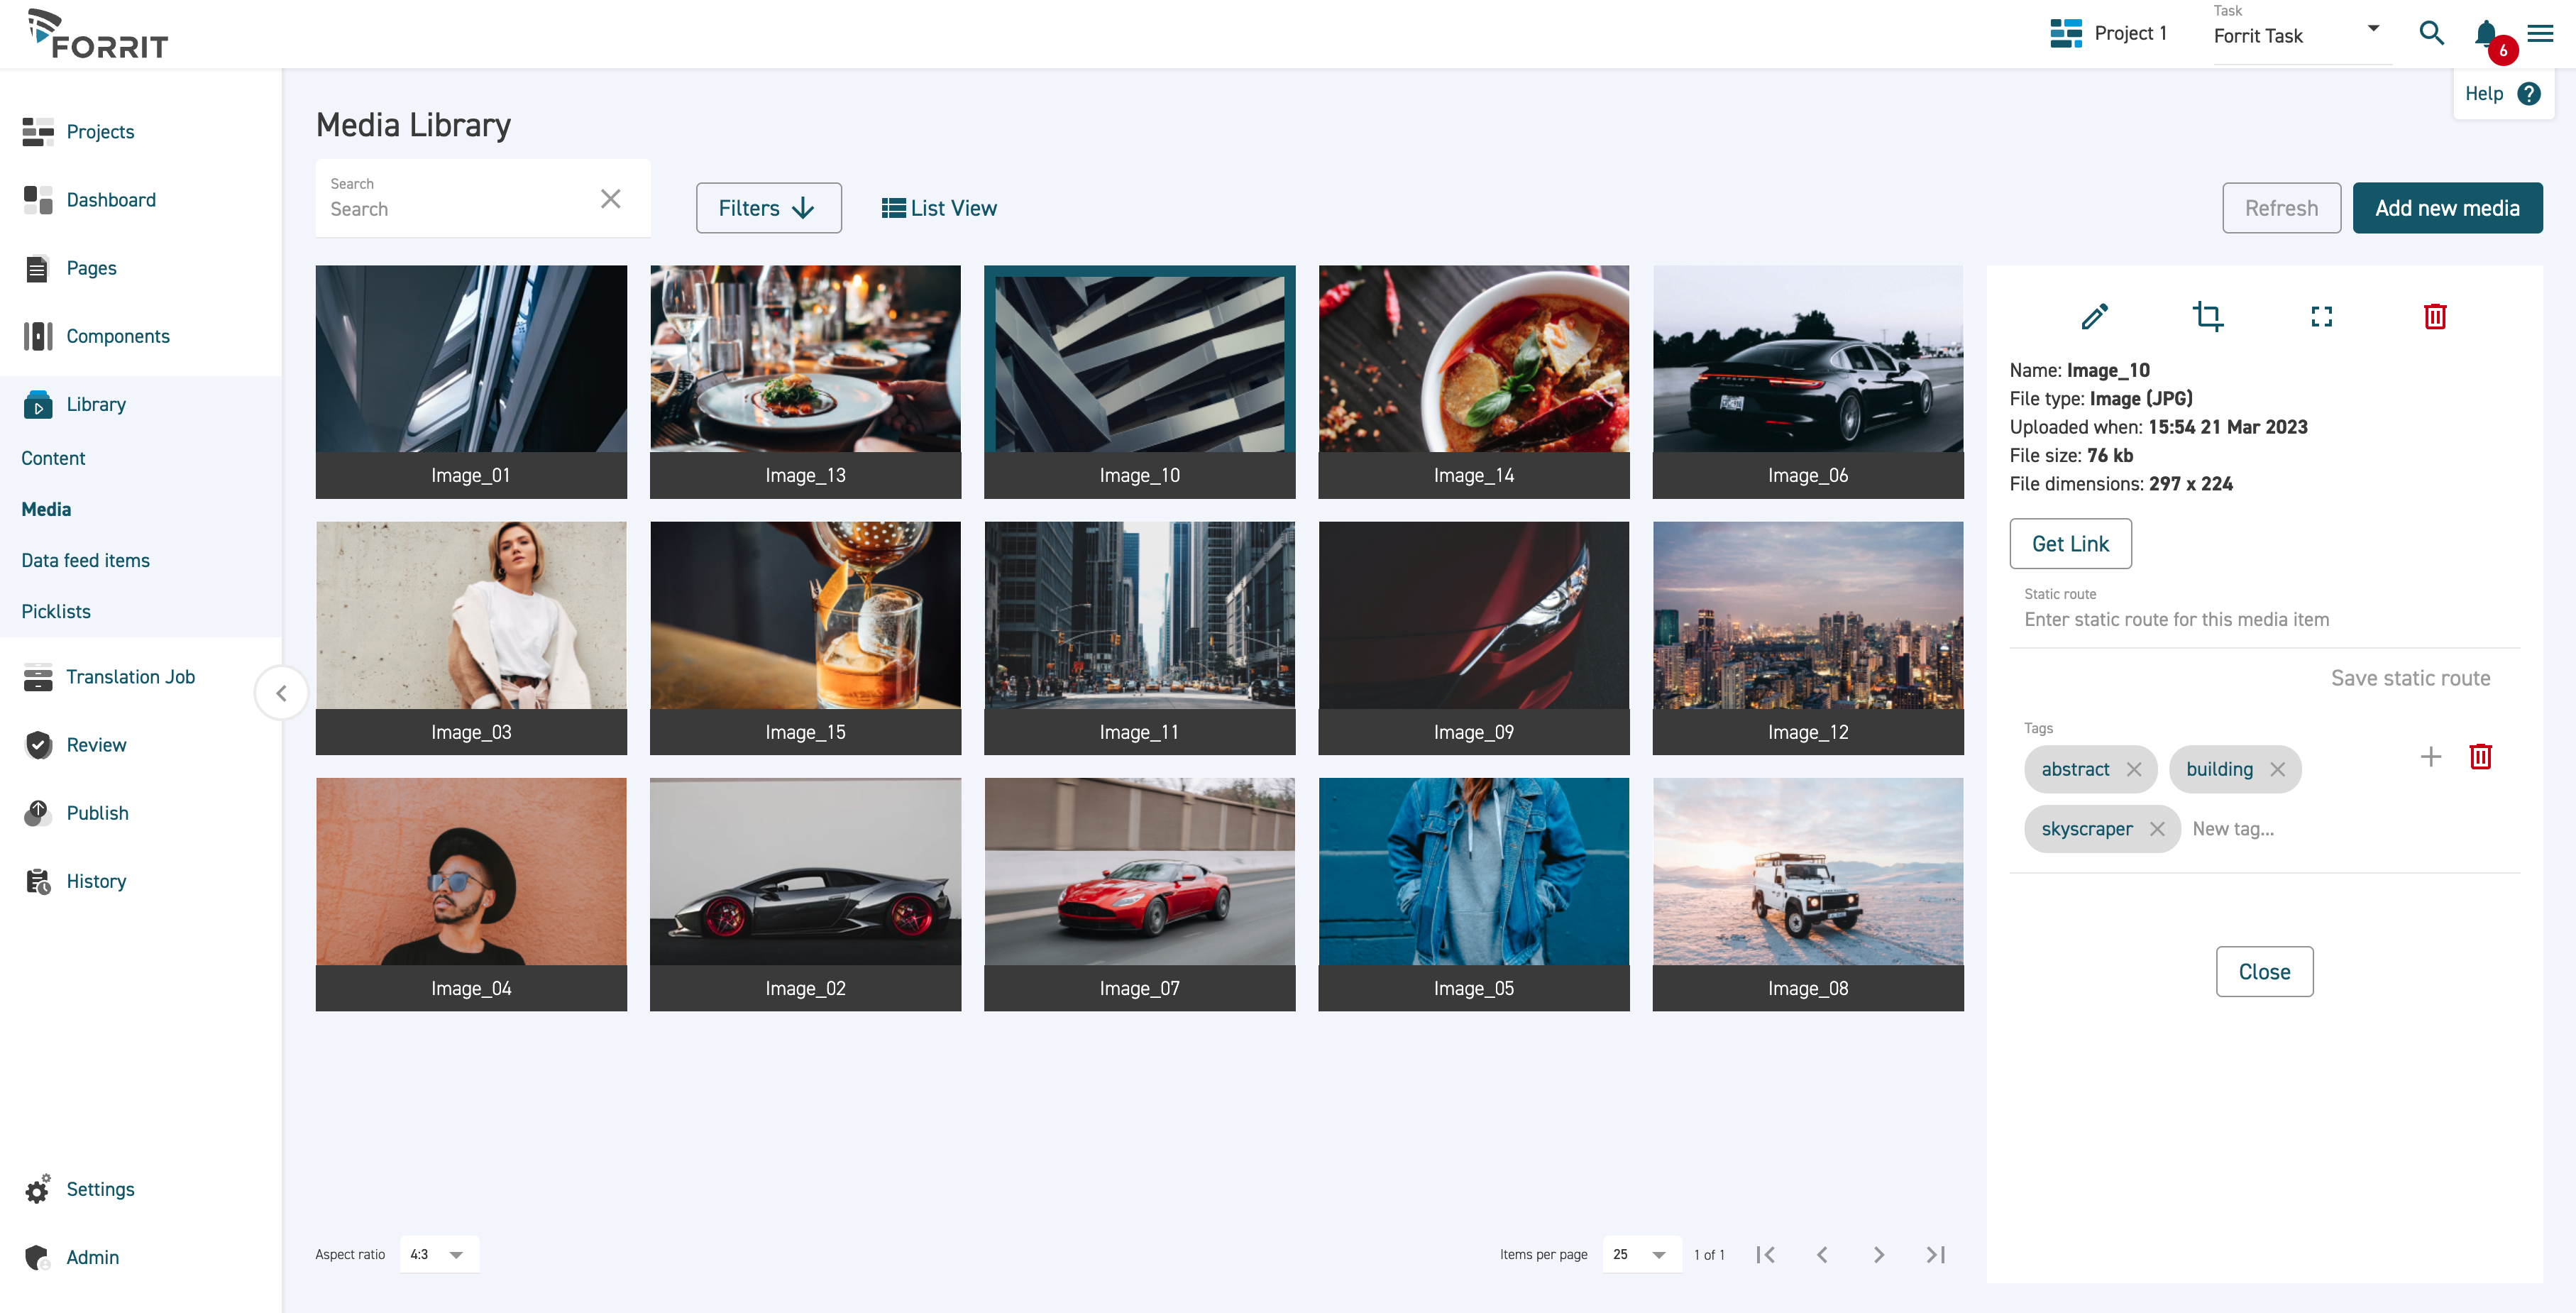This screenshot has width=2576, height=1313.
Task: Open notifications bell icon
Action: 2485,33
